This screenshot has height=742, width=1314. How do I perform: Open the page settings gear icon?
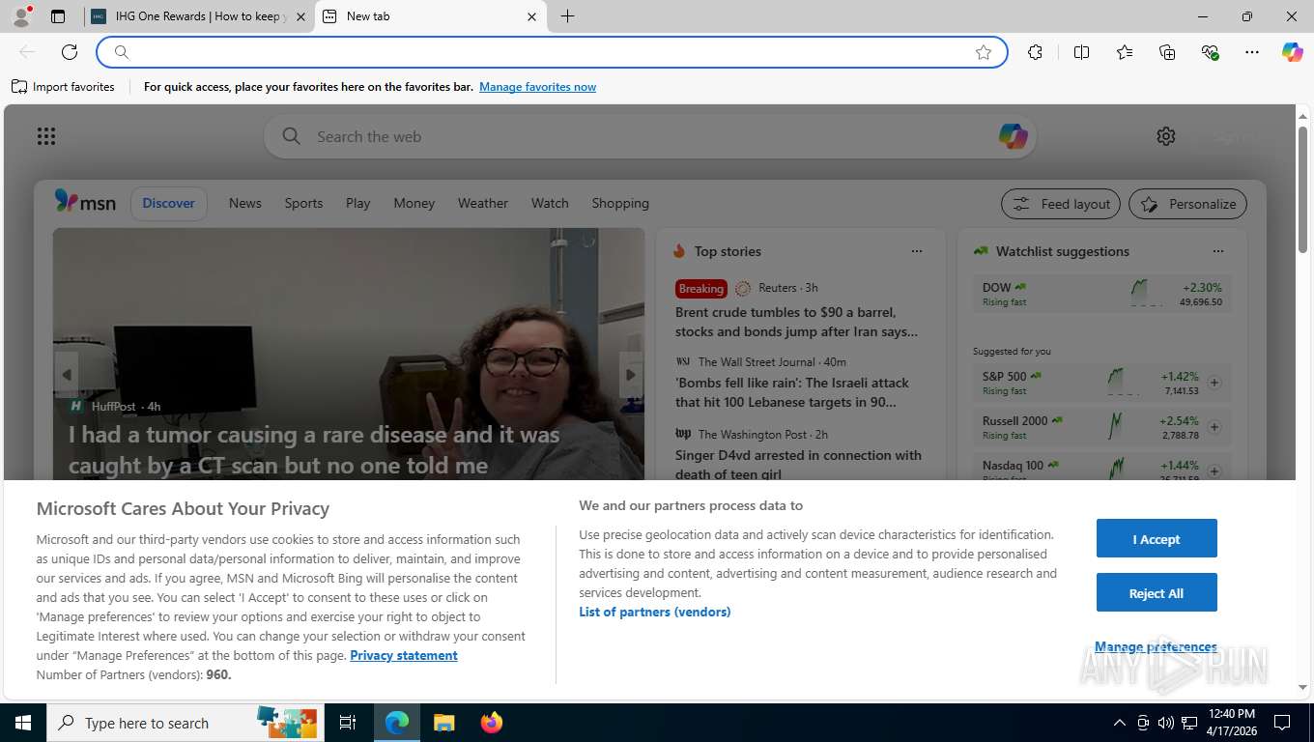(x=1166, y=136)
